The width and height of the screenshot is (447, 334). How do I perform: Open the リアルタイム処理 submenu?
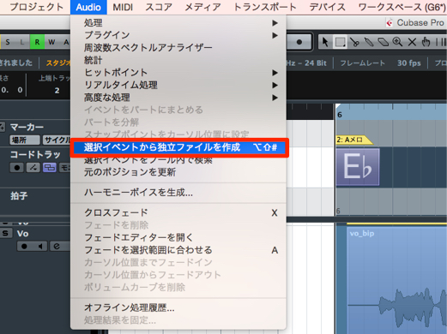178,85
